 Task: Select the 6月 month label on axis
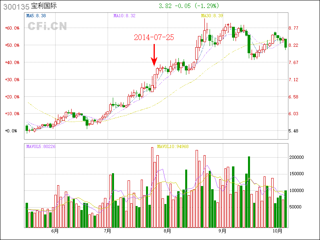point(55,231)
